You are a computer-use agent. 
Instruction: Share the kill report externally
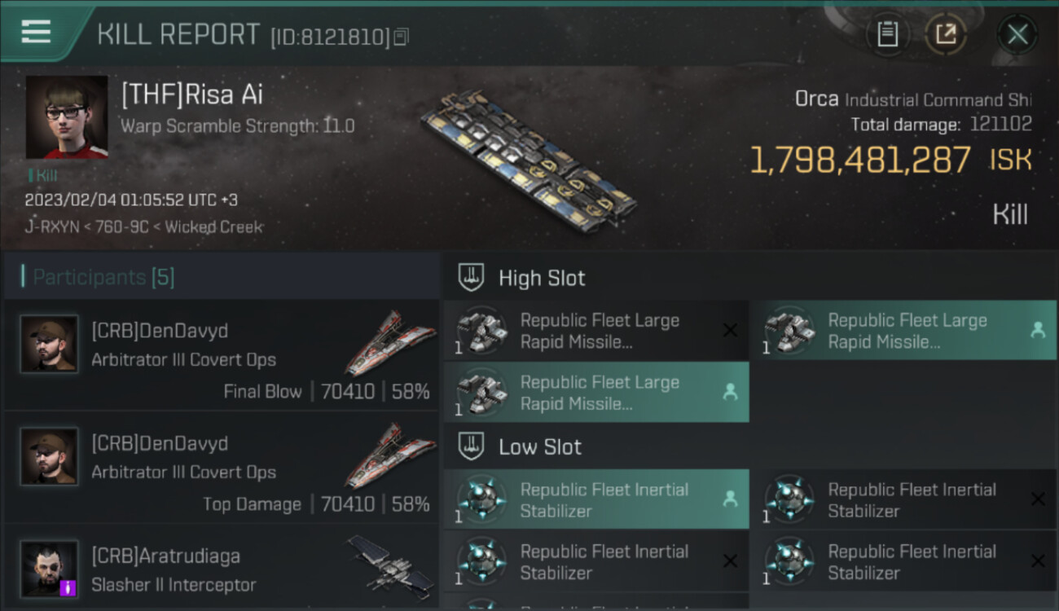point(945,34)
